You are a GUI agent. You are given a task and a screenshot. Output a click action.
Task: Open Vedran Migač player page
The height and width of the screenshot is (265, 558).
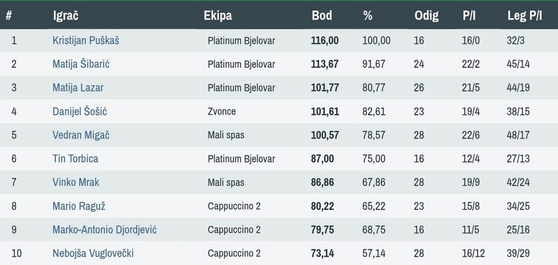[81, 135]
